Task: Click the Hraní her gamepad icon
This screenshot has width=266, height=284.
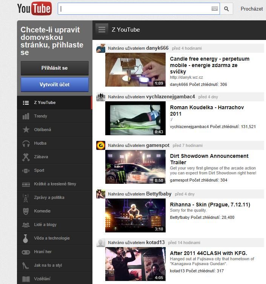Action: pos(26,252)
